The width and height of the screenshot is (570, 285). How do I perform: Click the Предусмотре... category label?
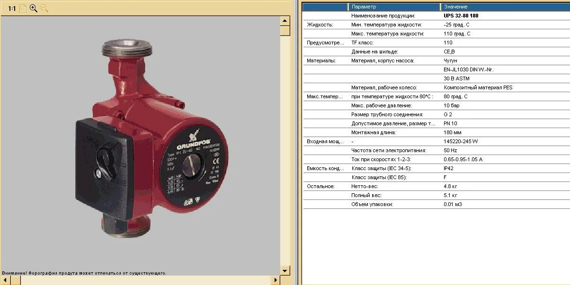(x=325, y=43)
